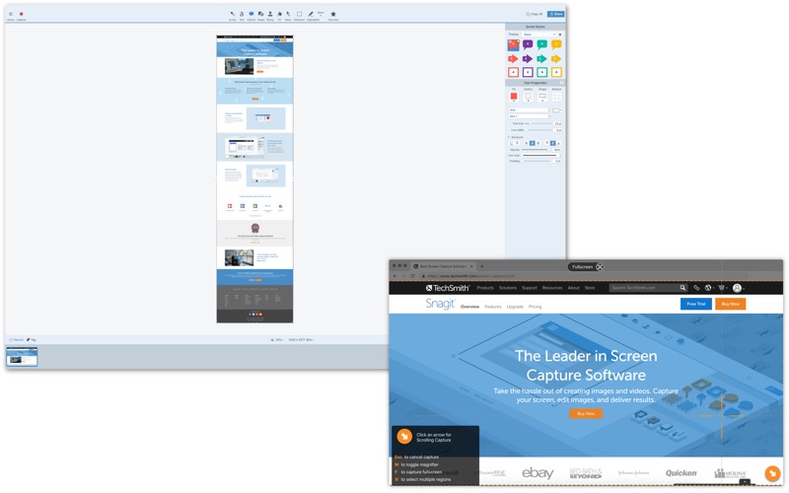The height and width of the screenshot is (493, 789).
Task: Choose the teal outlined box quick style
Action: tap(541, 72)
